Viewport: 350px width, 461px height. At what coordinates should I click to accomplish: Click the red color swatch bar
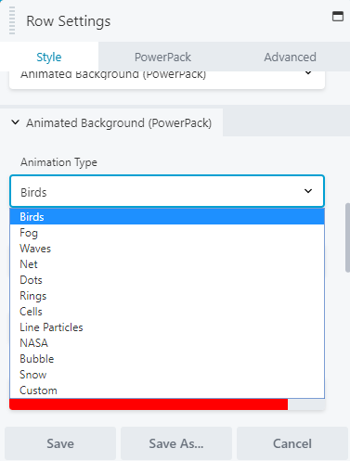pyautogui.click(x=149, y=404)
